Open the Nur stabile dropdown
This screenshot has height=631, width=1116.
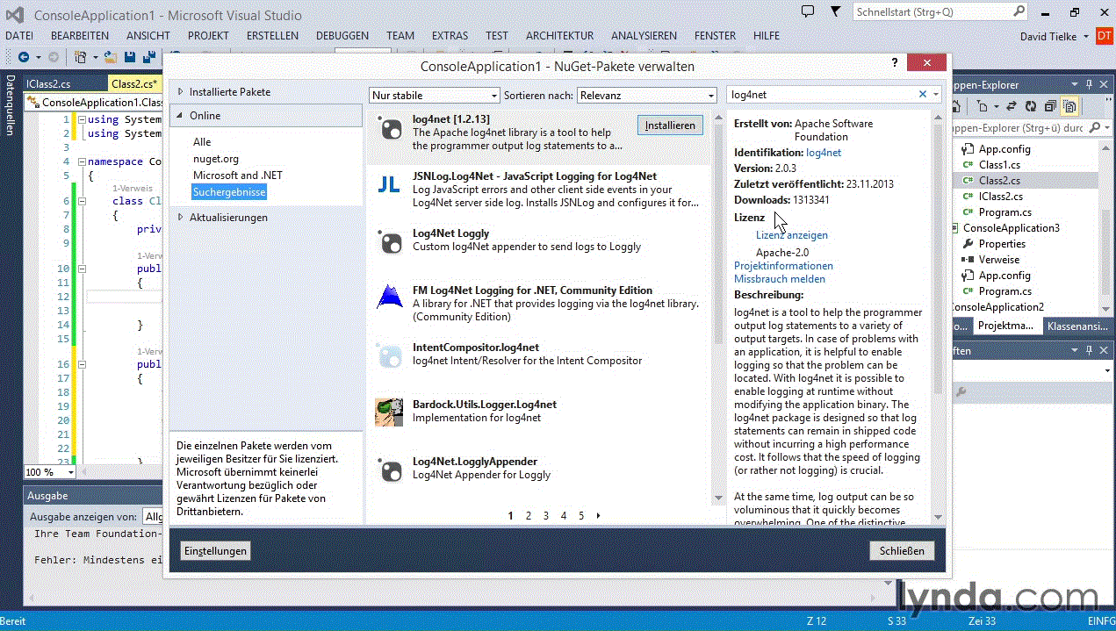pos(434,95)
